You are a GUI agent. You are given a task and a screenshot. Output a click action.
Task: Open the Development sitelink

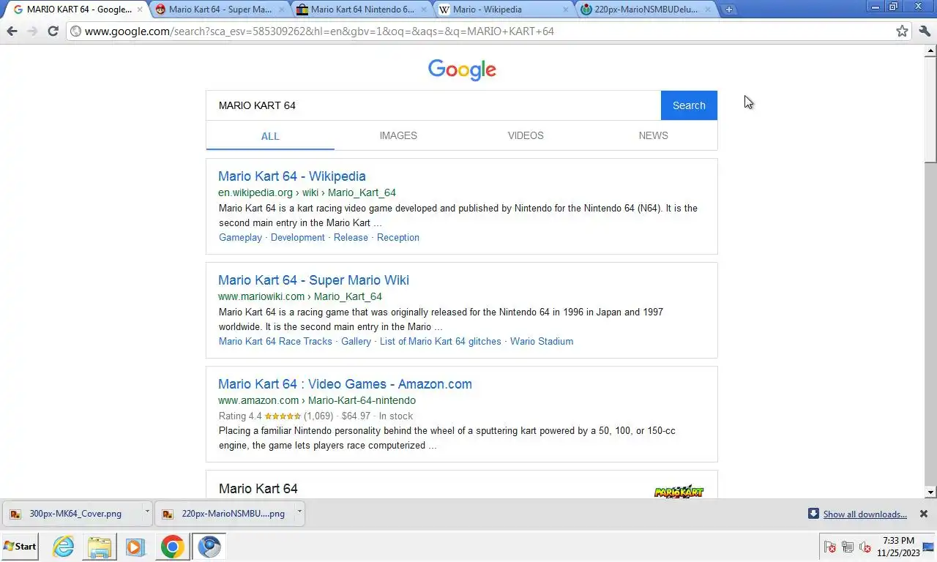[x=298, y=237]
